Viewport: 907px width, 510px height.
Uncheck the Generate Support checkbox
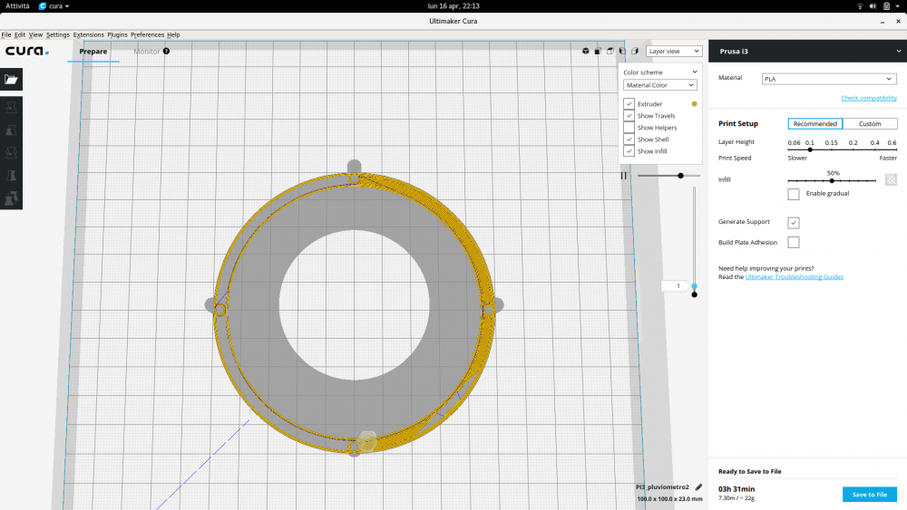794,222
